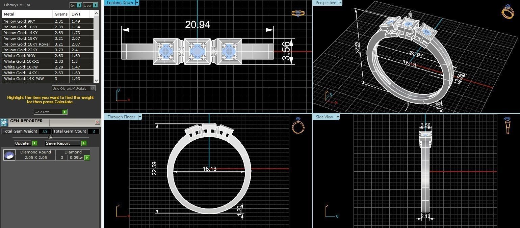Viewport: 520px width, 228px height.
Task: Click the Save Report button
Action: point(66,143)
